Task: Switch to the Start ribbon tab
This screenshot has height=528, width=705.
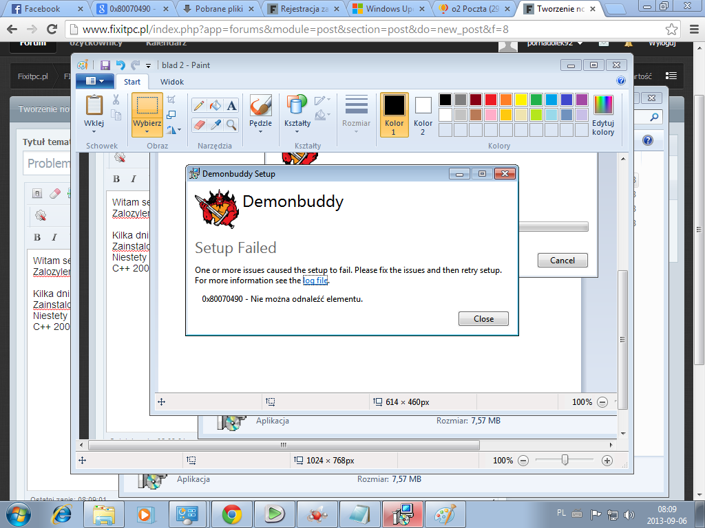Action: pyautogui.click(x=132, y=82)
